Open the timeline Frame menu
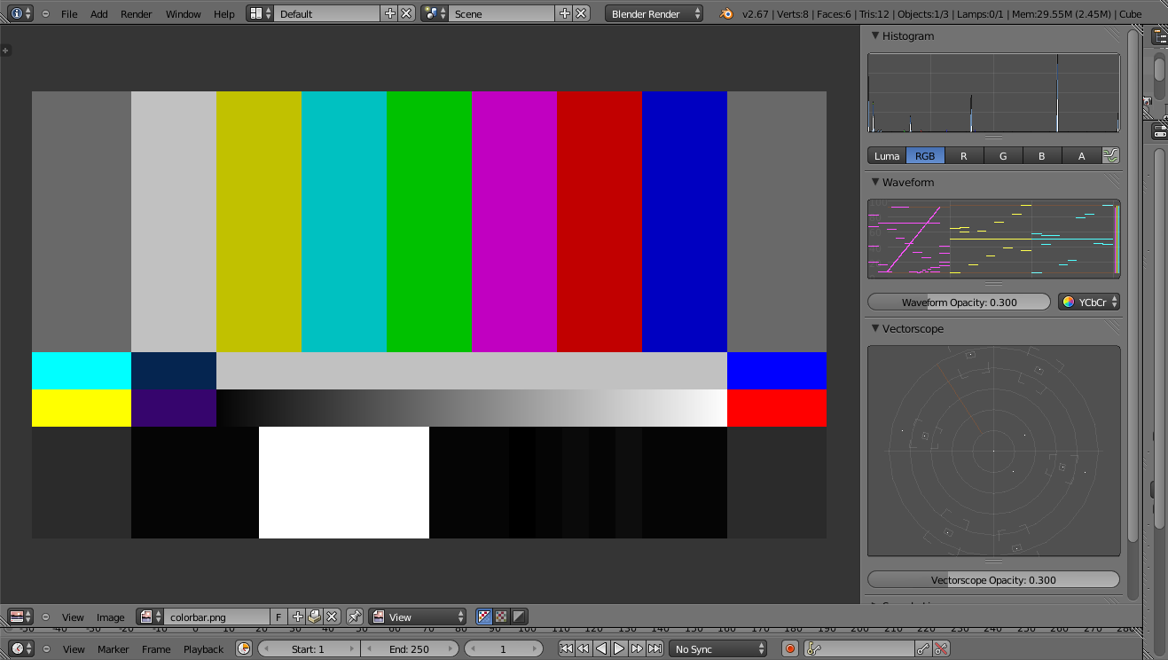This screenshot has height=660, width=1168. pyautogui.click(x=156, y=649)
